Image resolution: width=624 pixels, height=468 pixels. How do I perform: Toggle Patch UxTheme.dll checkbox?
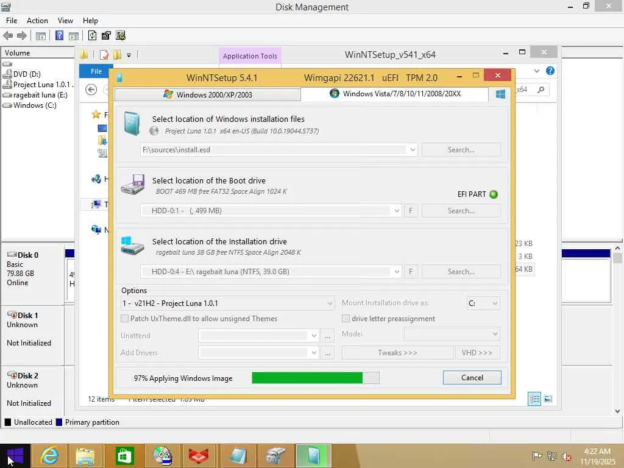pos(124,318)
